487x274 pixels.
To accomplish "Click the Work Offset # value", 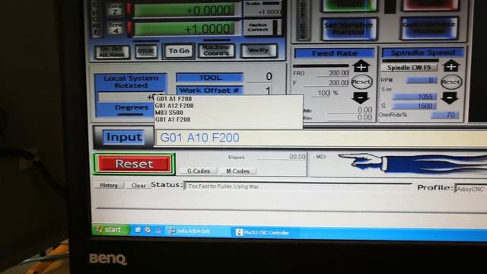I will pos(259,91).
